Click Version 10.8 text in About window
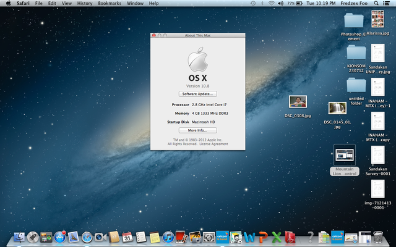This screenshot has height=247, width=396. click(198, 86)
